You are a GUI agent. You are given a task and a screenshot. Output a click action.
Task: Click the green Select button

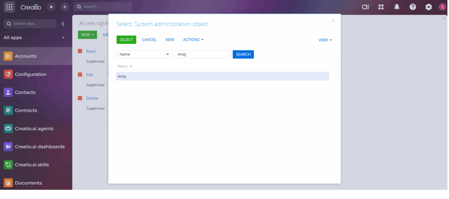126,40
